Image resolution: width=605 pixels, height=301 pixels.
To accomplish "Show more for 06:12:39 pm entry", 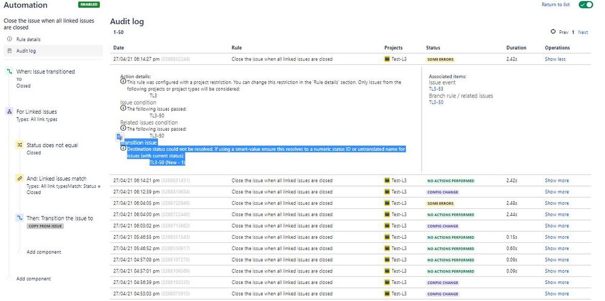I will point(557,192).
